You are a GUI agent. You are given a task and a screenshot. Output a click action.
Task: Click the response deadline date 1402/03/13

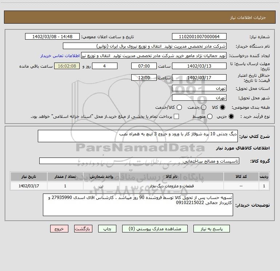point(199,66)
